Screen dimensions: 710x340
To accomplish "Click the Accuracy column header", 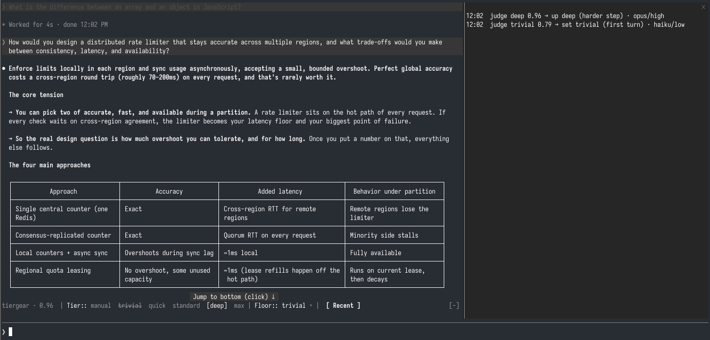I will [x=169, y=191].
